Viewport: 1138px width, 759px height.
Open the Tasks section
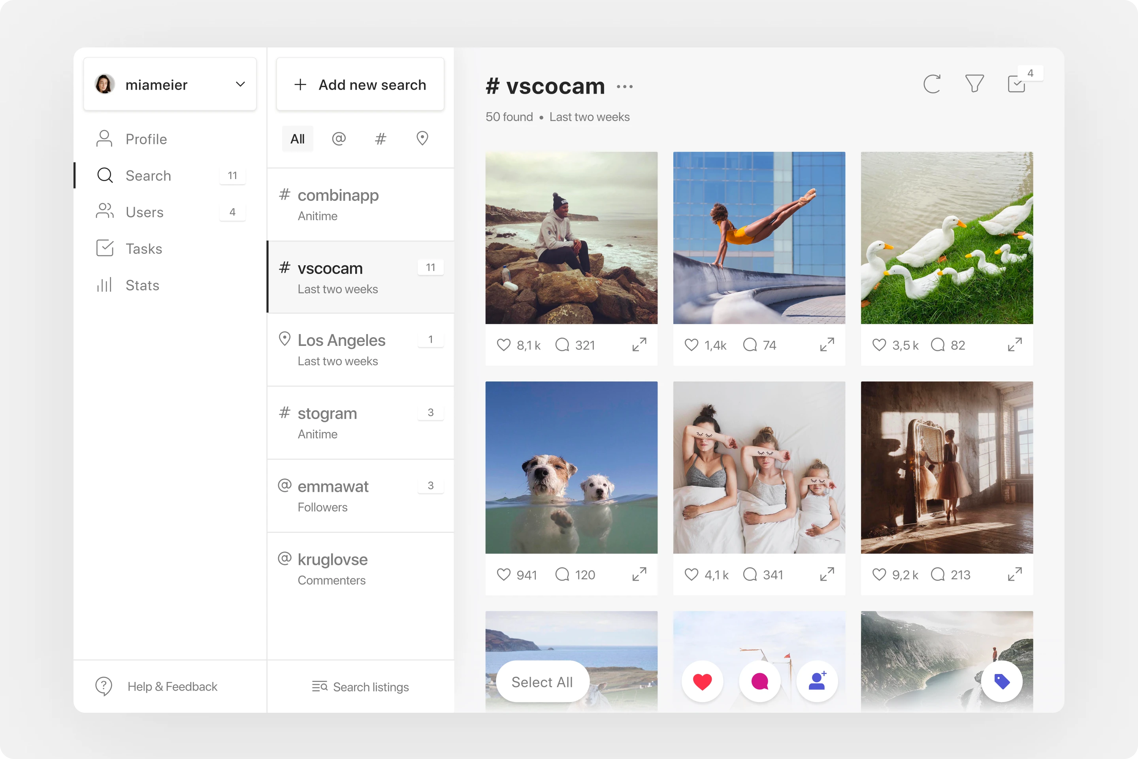coord(129,248)
